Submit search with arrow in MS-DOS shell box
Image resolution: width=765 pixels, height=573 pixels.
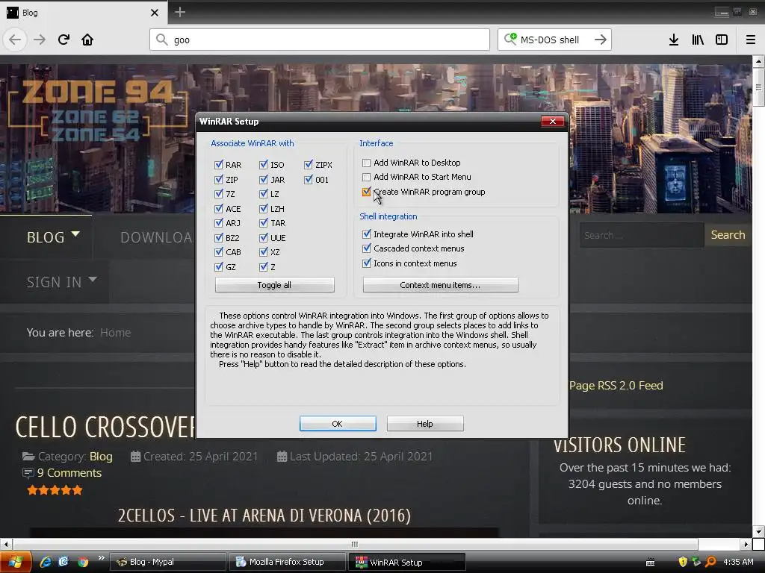point(601,40)
